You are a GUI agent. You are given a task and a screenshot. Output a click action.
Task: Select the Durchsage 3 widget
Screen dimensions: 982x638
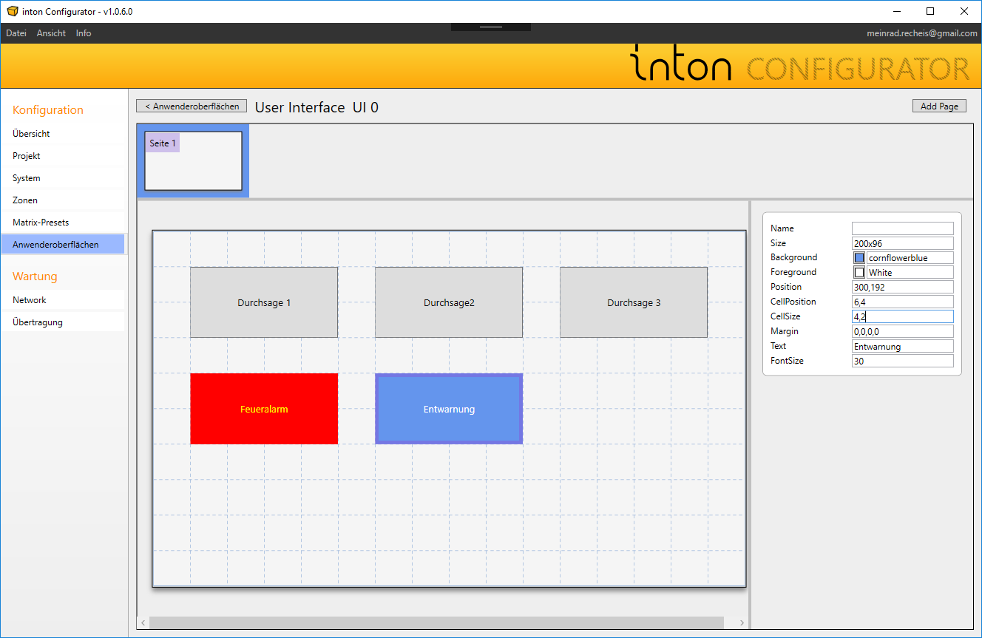[x=634, y=302]
